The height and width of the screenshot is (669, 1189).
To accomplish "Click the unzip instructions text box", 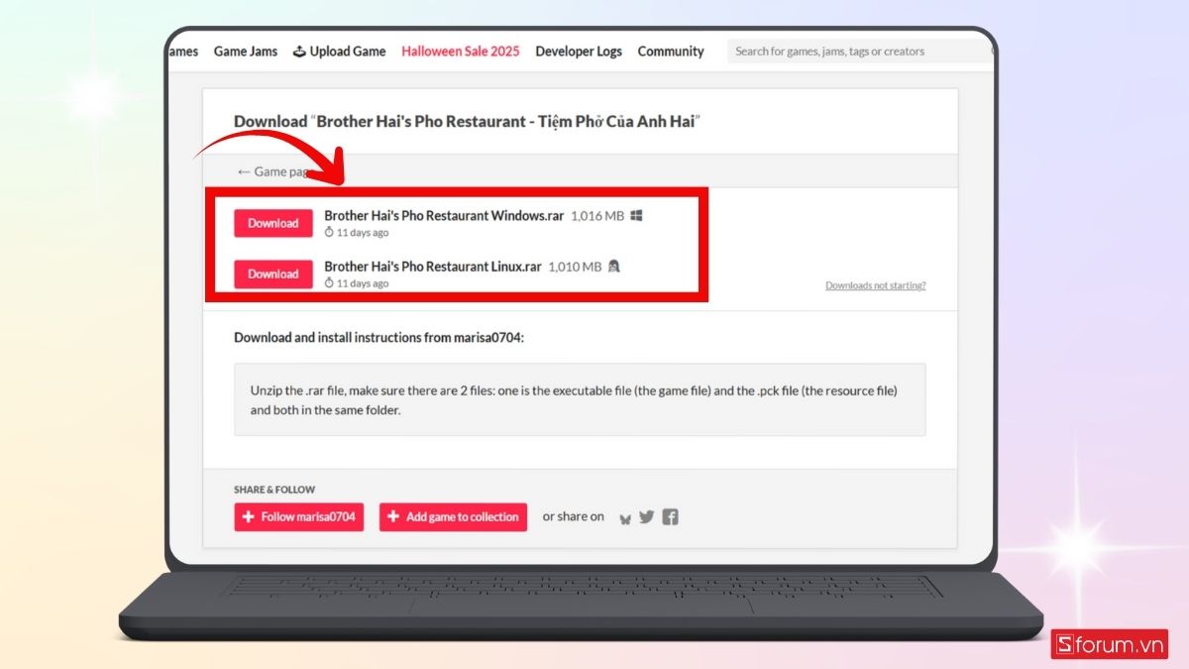I will click(x=580, y=399).
